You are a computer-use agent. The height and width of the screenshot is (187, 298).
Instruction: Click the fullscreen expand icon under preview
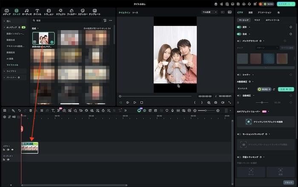tap(229, 102)
